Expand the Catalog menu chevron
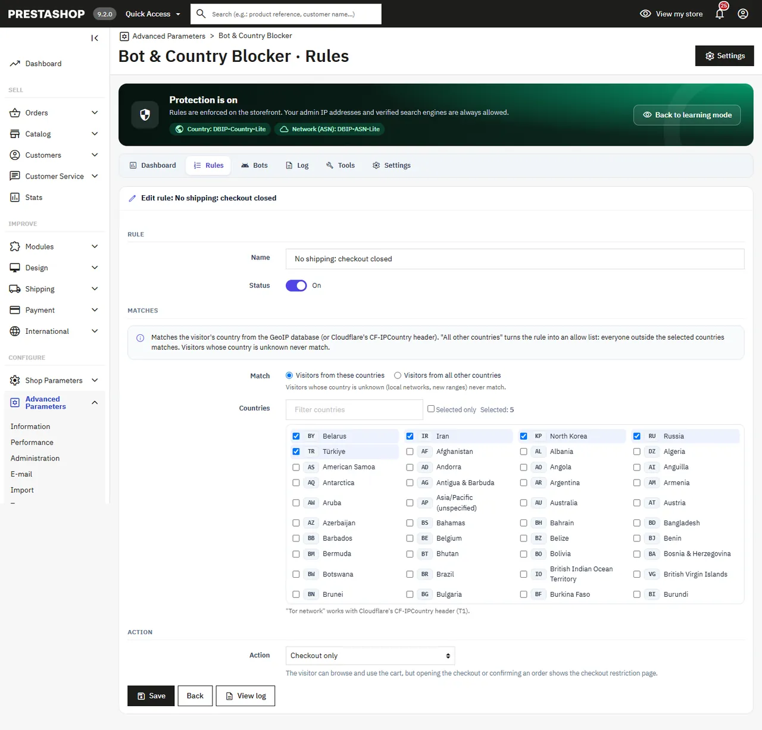 (x=95, y=134)
